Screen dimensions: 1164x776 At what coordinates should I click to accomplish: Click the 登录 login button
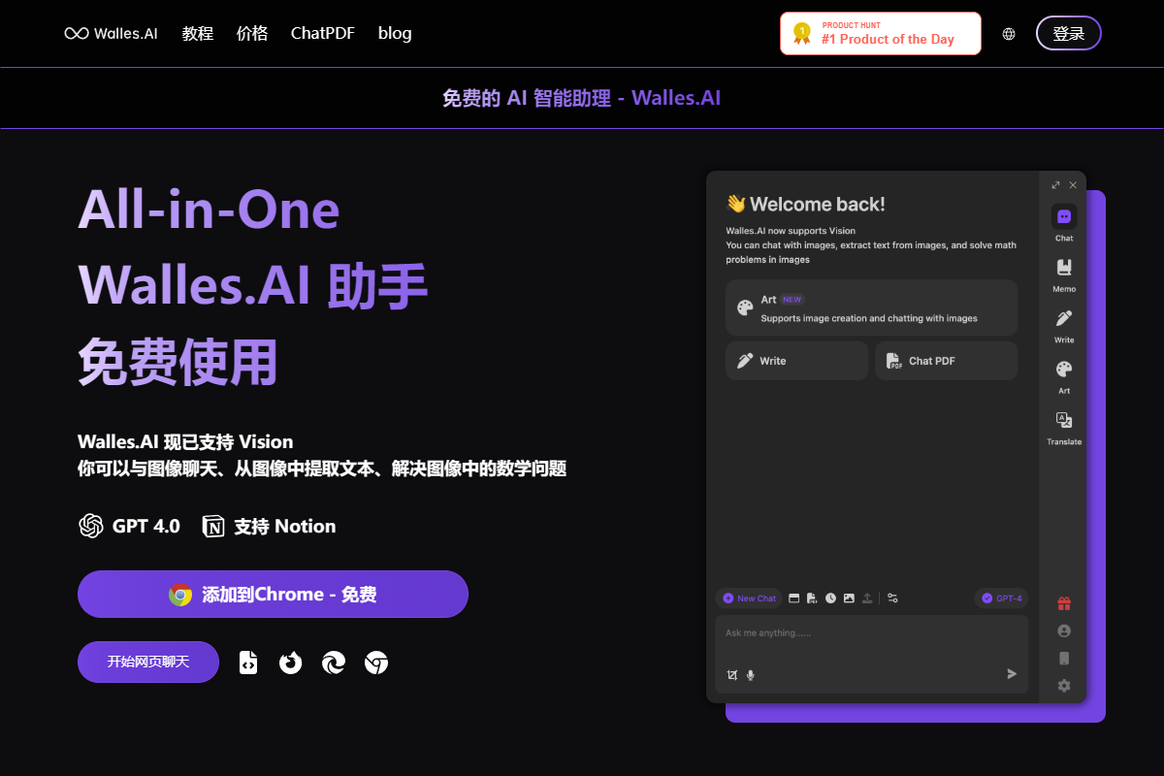(x=1068, y=33)
